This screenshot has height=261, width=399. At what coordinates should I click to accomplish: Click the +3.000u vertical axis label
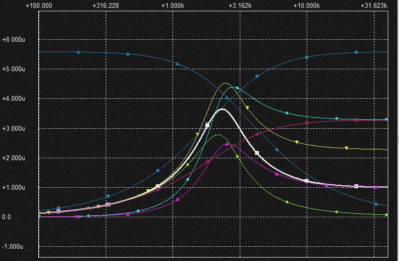pyautogui.click(x=13, y=128)
